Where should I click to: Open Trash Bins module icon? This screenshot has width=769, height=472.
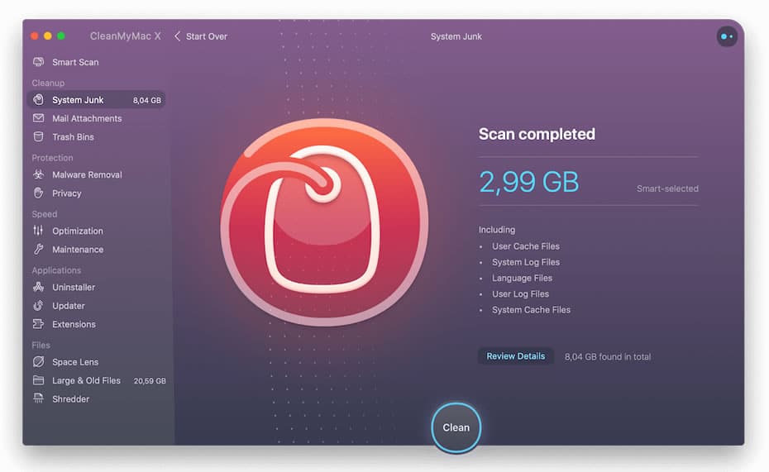38,136
